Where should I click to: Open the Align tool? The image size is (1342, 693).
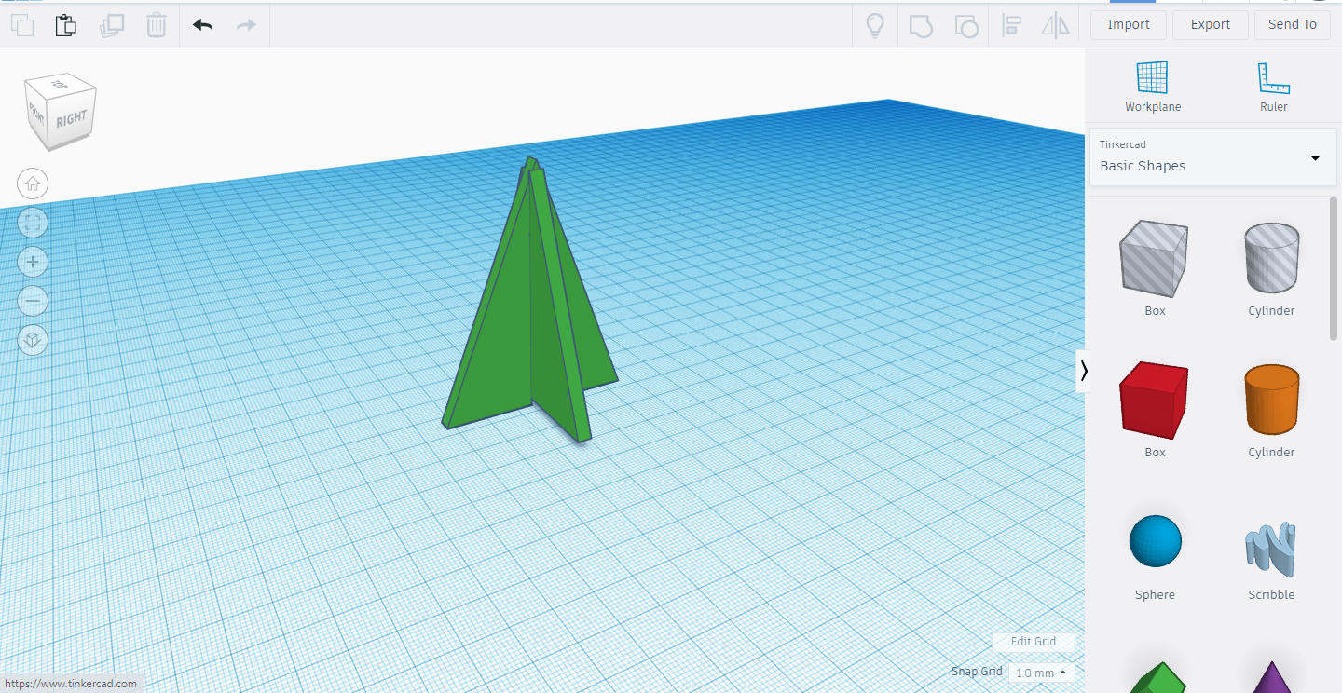pyautogui.click(x=1011, y=25)
